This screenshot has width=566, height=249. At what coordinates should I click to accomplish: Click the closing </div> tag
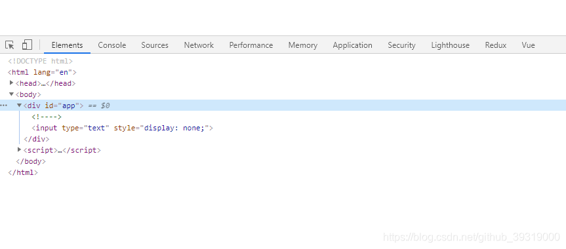tap(36, 139)
